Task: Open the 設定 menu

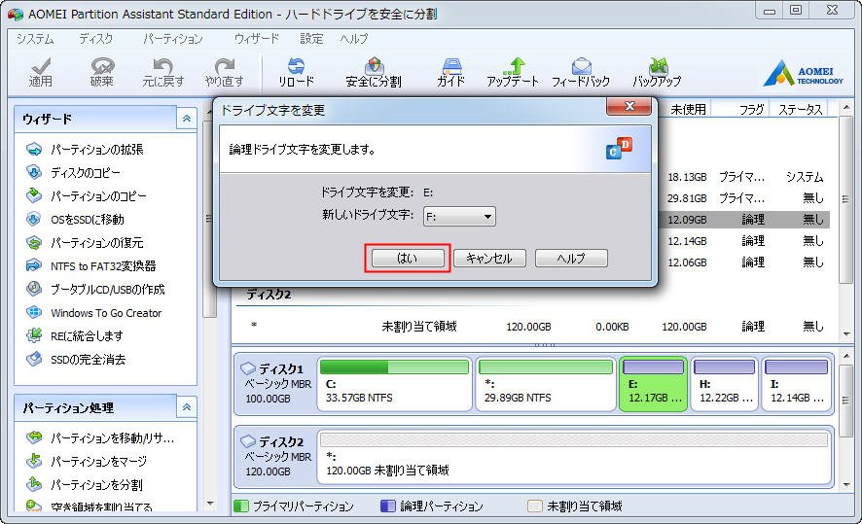Action: click(x=311, y=39)
